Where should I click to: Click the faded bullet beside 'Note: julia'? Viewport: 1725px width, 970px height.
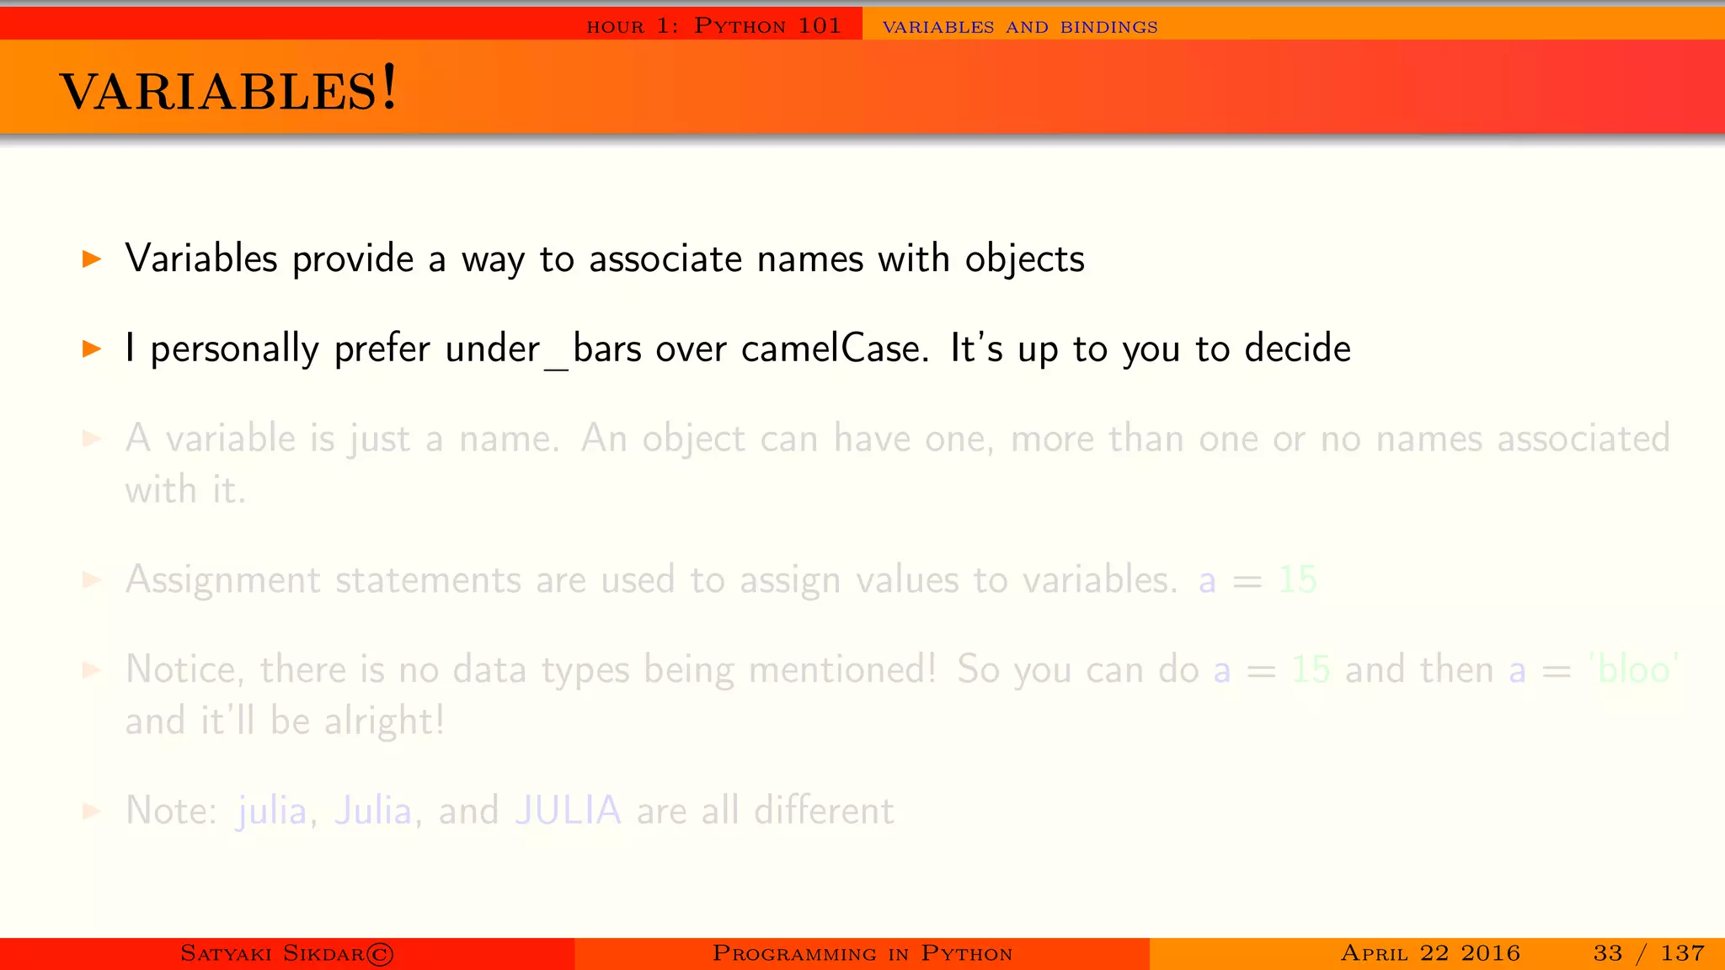[x=92, y=811]
